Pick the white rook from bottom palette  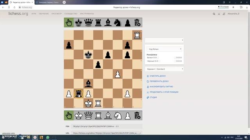(x=98, y=115)
